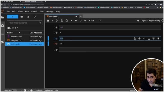Select README.md in the file list
This screenshot has height=92, width=164.
point(25,37)
